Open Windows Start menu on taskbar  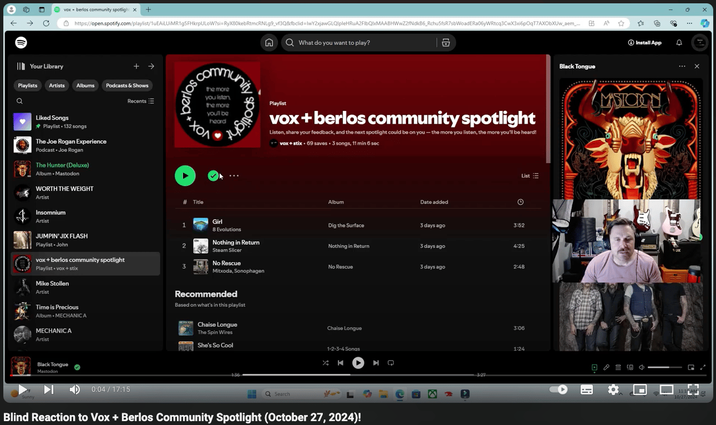pos(252,394)
